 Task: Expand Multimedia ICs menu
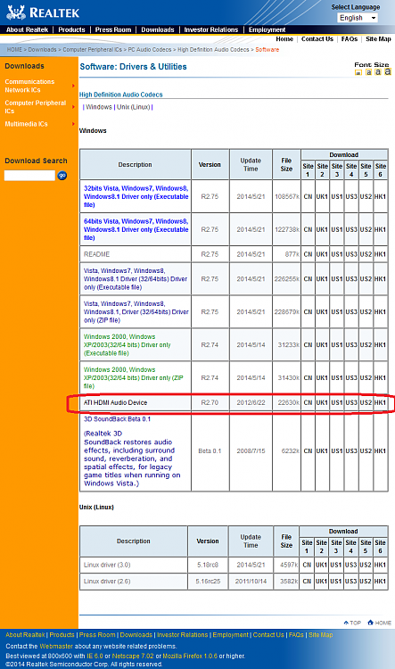tap(26, 124)
